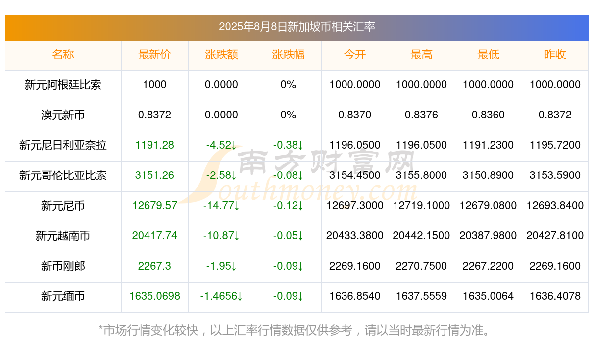Select latest price 0.8372 for 澳元新币

[154, 115]
